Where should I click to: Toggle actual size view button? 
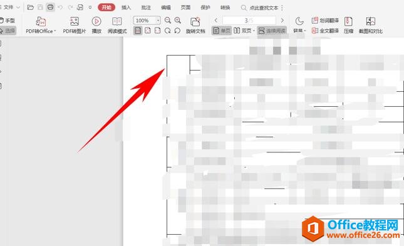pyautogui.click(x=138, y=31)
